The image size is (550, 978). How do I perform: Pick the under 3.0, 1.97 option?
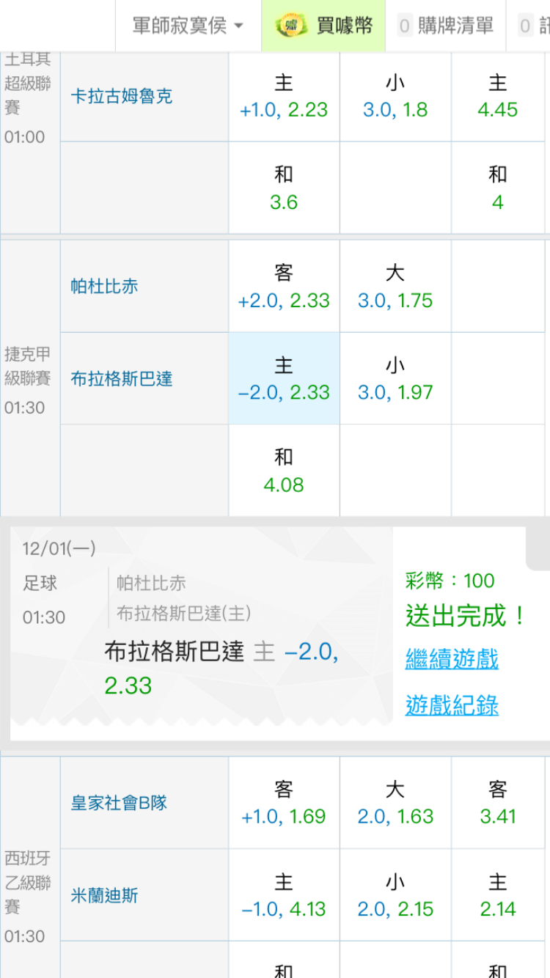coord(395,378)
